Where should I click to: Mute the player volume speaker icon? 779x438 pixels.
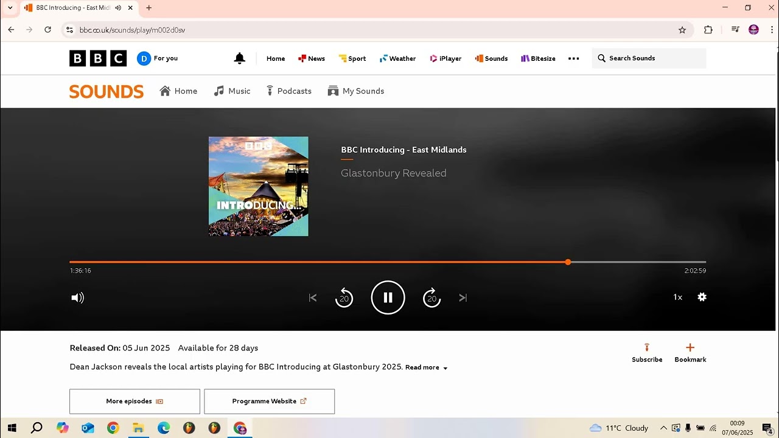pos(77,297)
